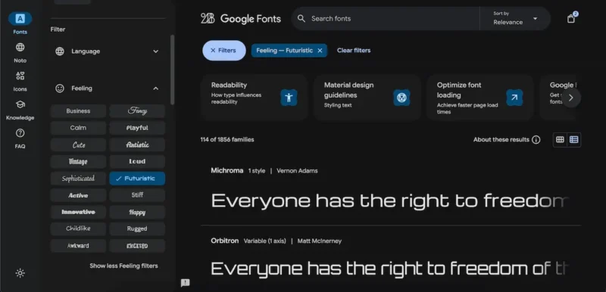Screen dimensions: 606x292
Task: Select the Active feeling filter
Action: pos(78,195)
